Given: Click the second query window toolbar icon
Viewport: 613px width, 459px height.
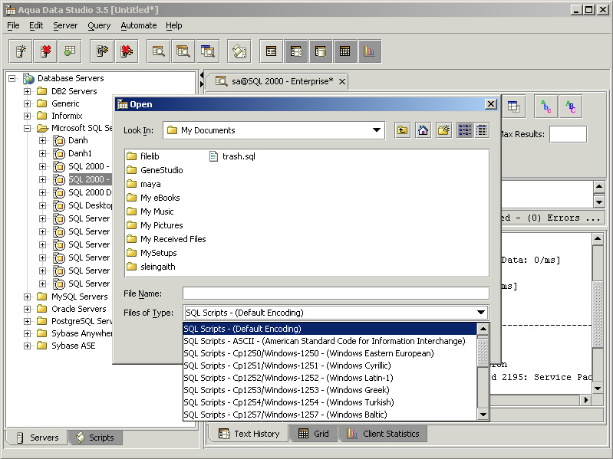Looking at the screenshot, I should pos(183,51).
